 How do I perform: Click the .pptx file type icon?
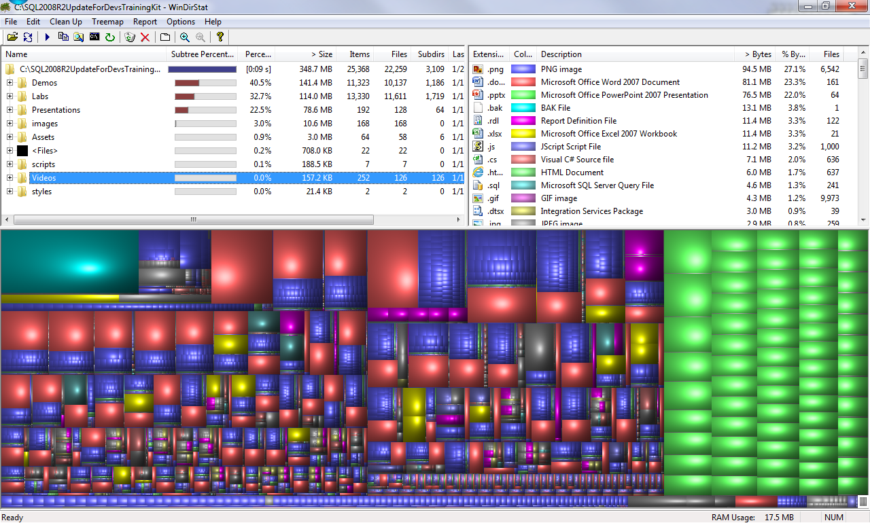pos(478,95)
